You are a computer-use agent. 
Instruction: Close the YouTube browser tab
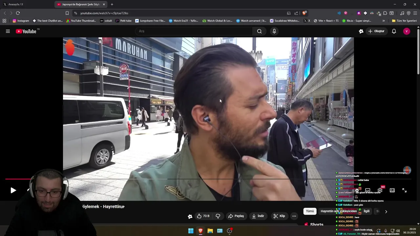tap(104, 4)
